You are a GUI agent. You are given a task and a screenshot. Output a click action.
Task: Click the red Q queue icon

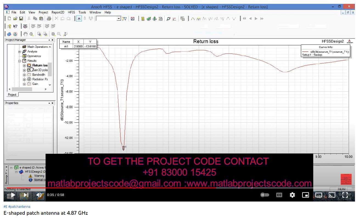click(133, 19)
